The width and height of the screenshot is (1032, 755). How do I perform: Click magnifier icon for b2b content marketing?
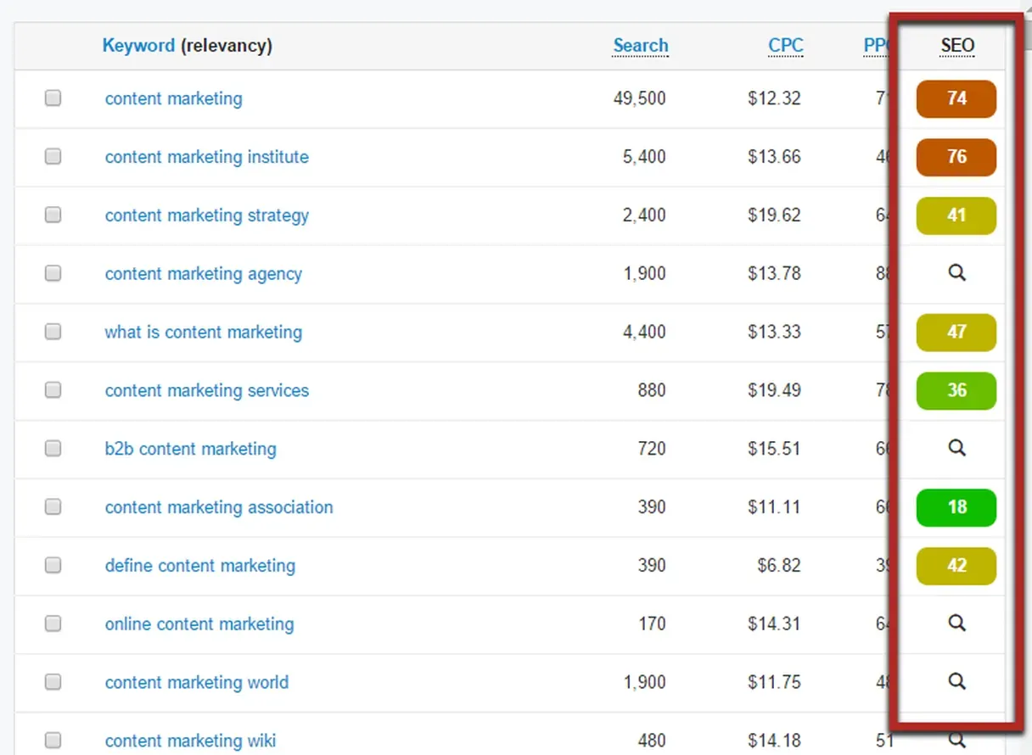(x=956, y=448)
